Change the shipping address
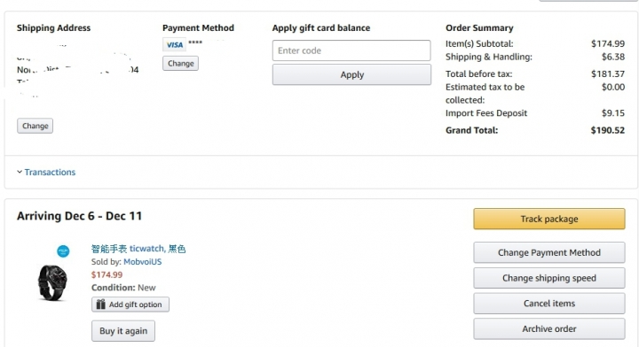 (x=35, y=126)
